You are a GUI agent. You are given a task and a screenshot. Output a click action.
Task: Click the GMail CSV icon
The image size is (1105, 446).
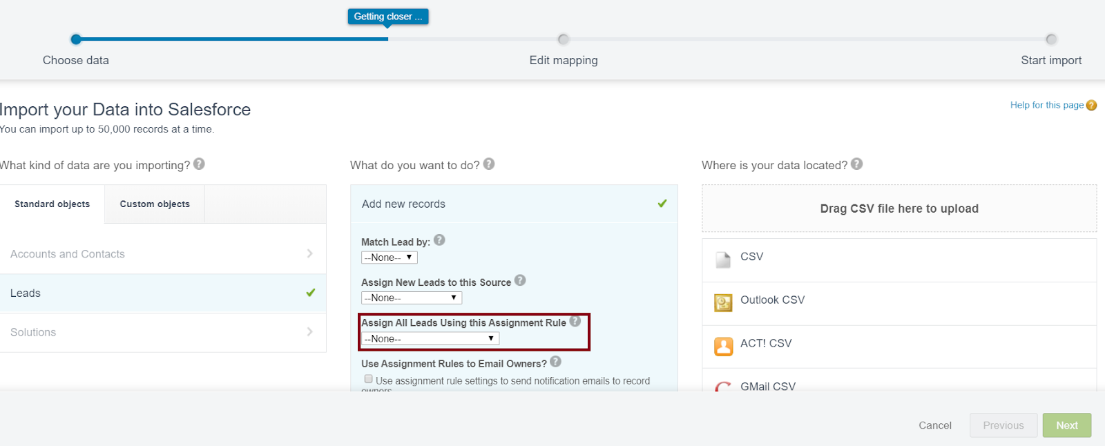pos(723,387)
